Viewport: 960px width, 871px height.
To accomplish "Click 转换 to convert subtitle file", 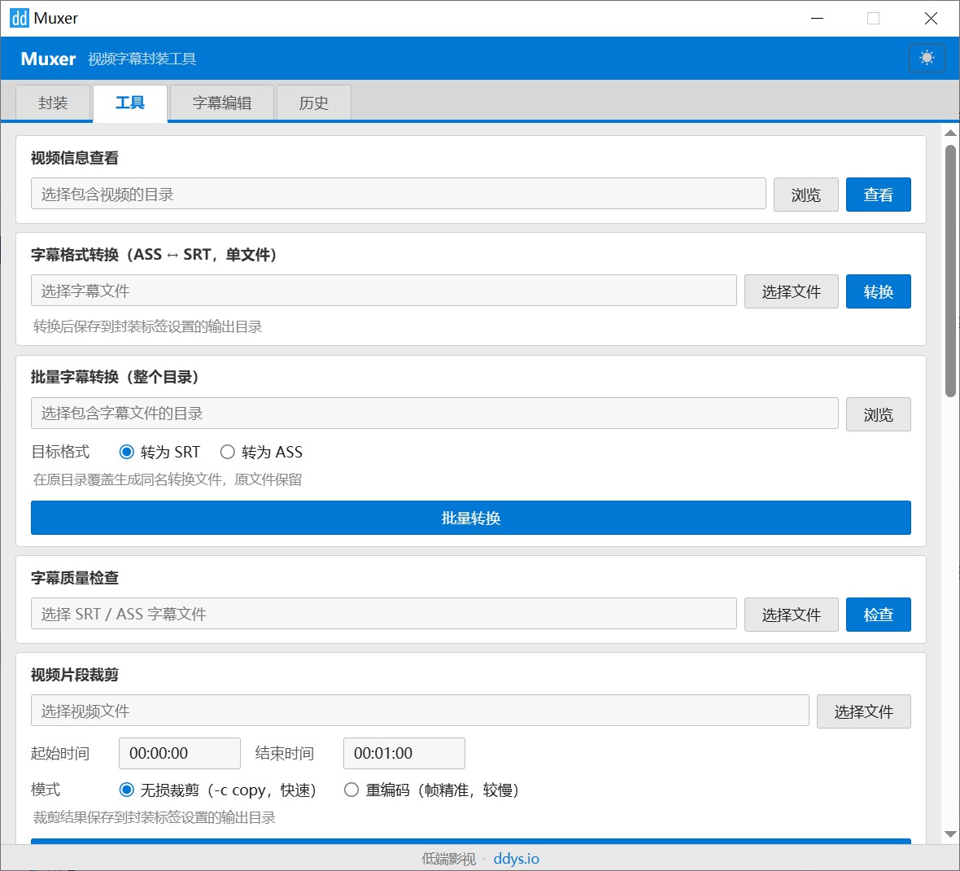I will pos(878,291).
